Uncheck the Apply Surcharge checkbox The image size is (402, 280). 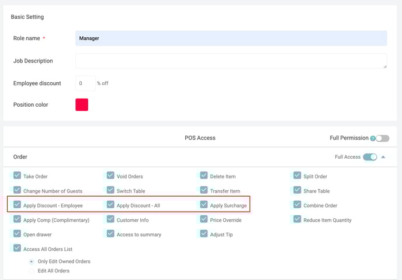pos(204,205)
